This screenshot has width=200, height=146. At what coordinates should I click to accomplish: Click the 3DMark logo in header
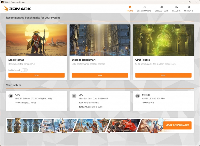click(17, 8)
